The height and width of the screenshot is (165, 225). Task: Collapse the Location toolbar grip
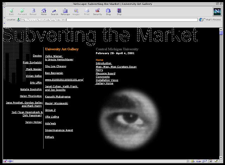pos(4,20)
